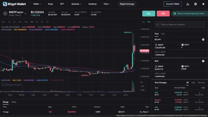
Task: Click the red Sell button
Action: 163,13
